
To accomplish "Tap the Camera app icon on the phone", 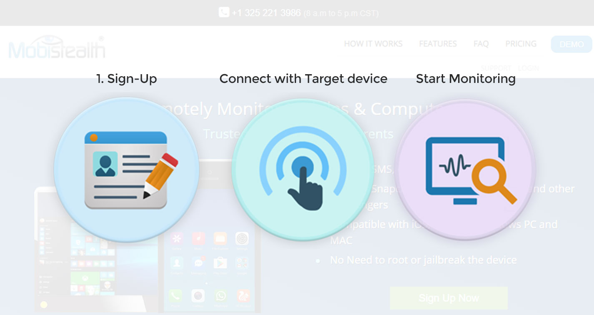I will [x=198, y=296].
